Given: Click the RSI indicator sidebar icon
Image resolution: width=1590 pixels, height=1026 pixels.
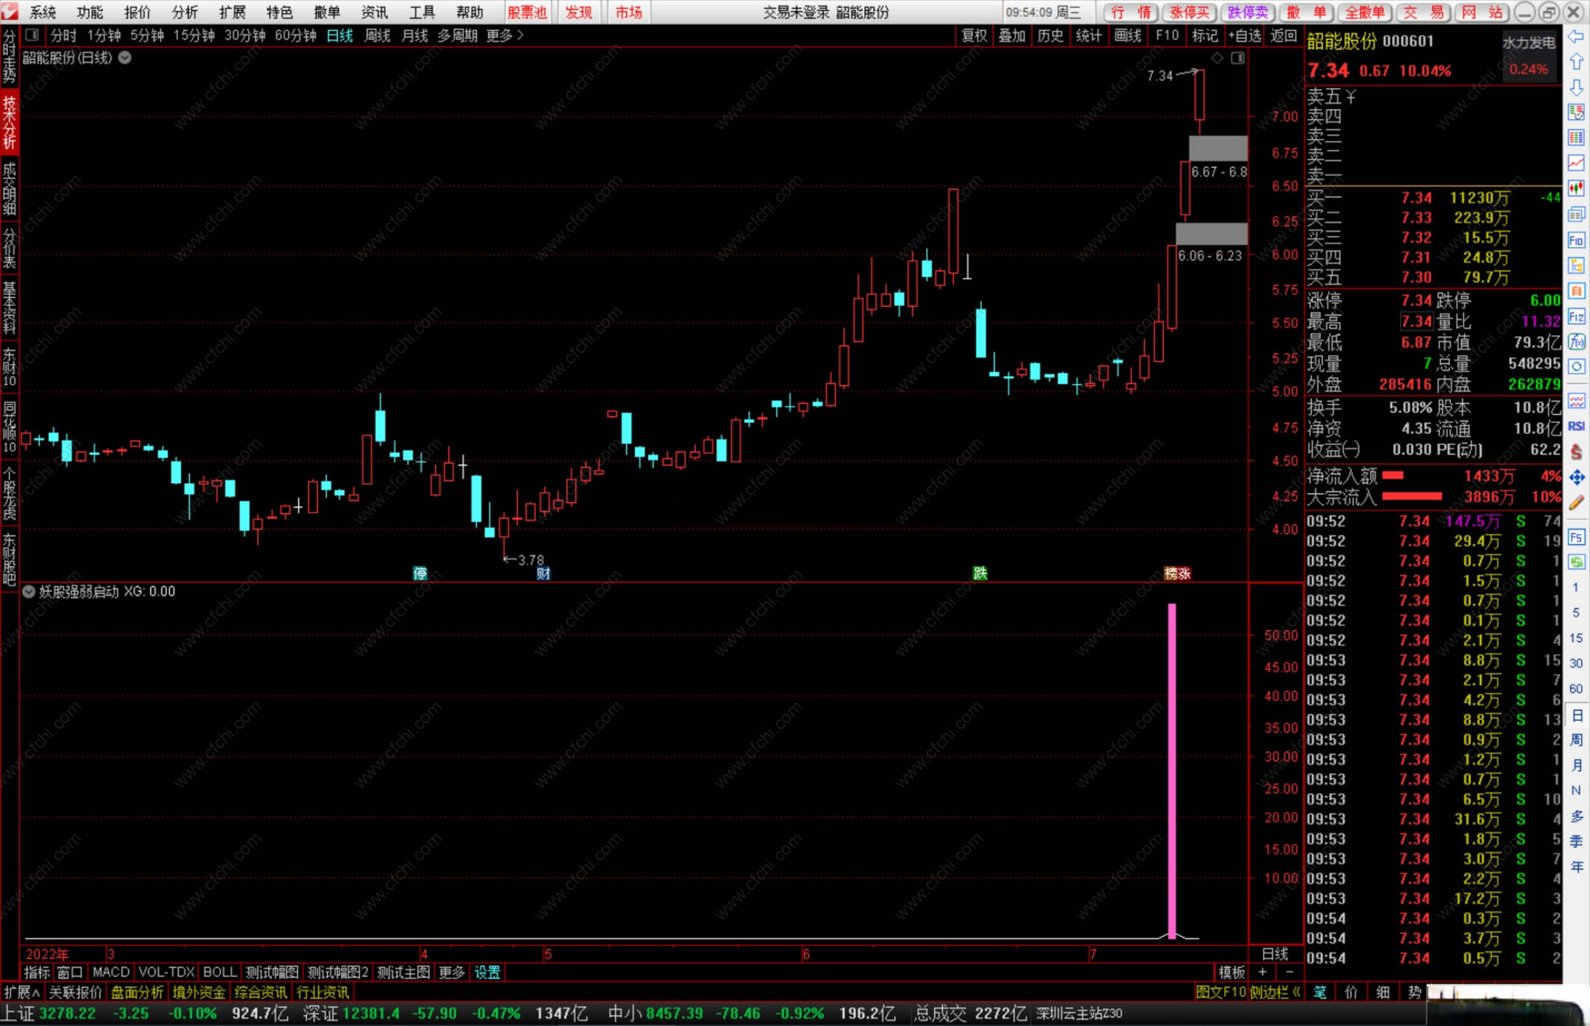Looking at the screenshot, I should (x=1576, y=427).
